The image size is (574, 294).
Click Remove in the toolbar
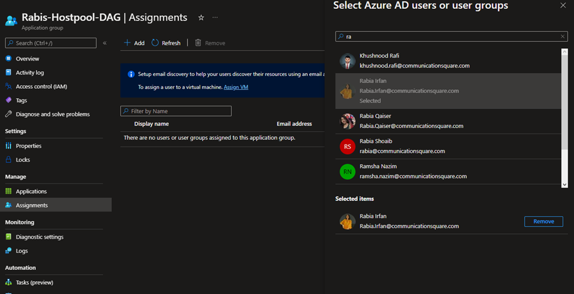(x=210, y=43)
